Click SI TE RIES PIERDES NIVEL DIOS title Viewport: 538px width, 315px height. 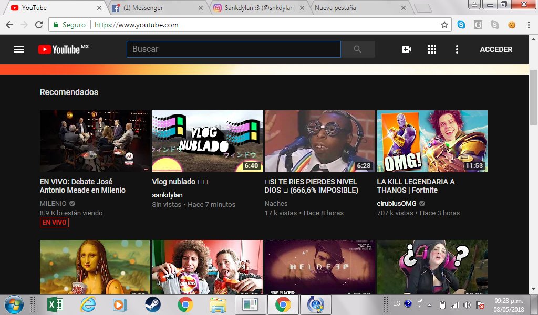(312, 186)
